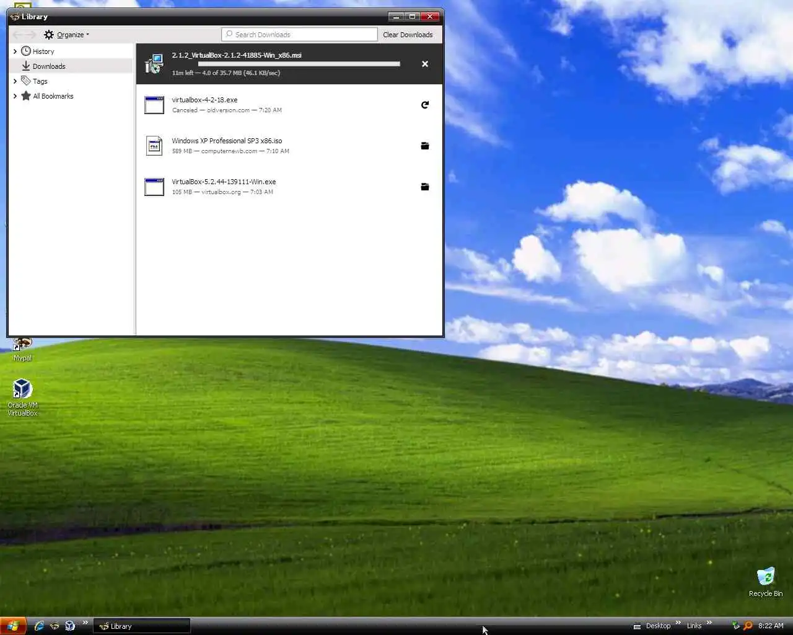Retry the virtualbox-4-2-18.exe download

(x=425, y=105)
